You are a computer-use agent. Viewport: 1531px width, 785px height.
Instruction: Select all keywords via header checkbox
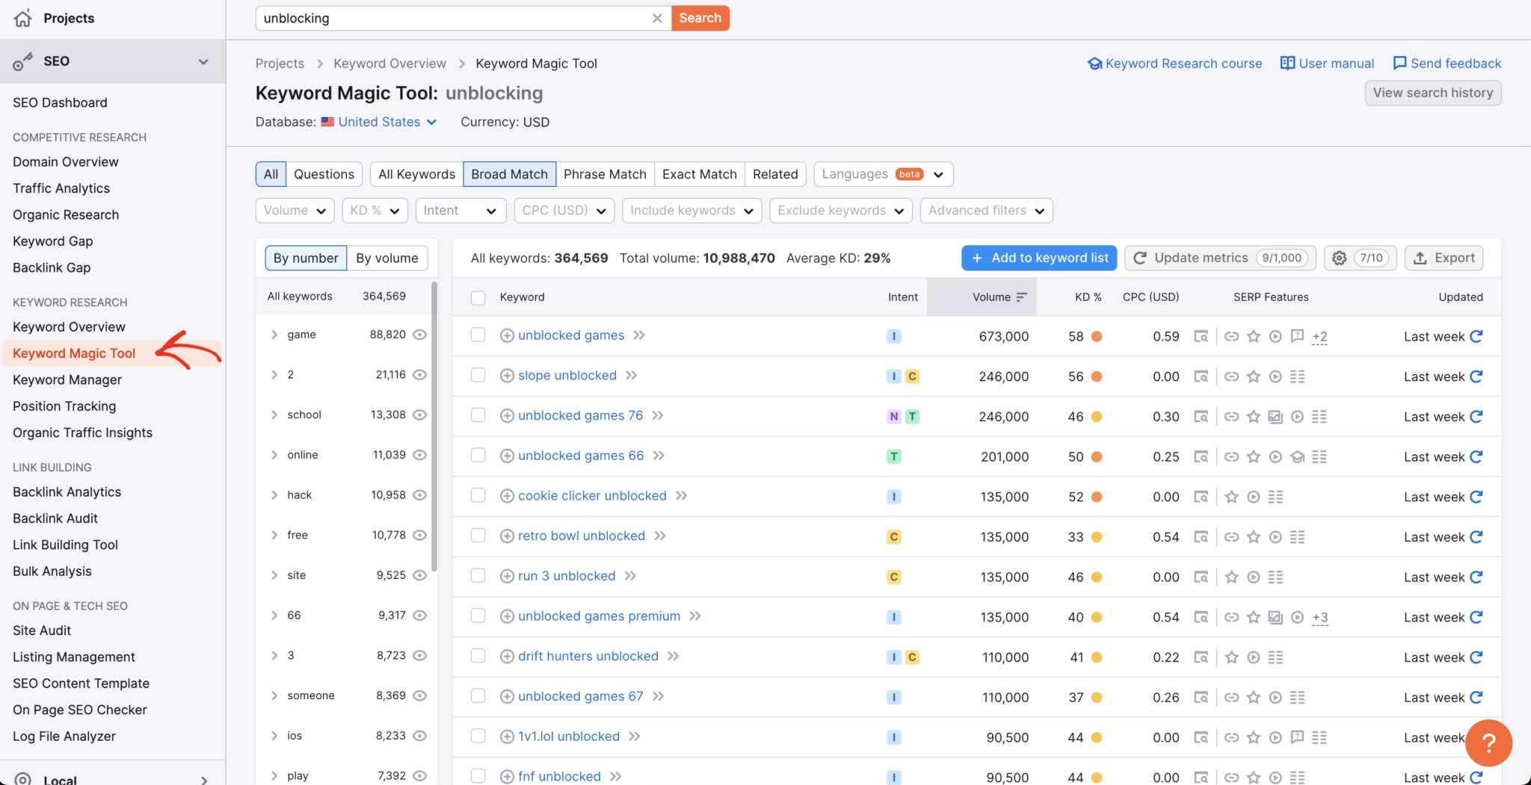click(478, 297)
